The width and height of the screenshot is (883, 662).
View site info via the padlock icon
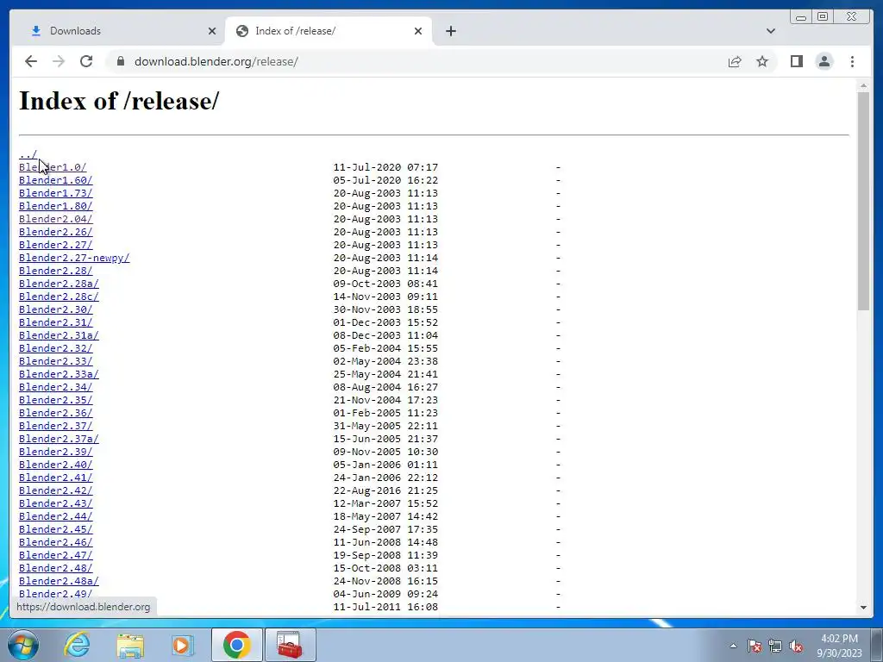tap(121, 61)
